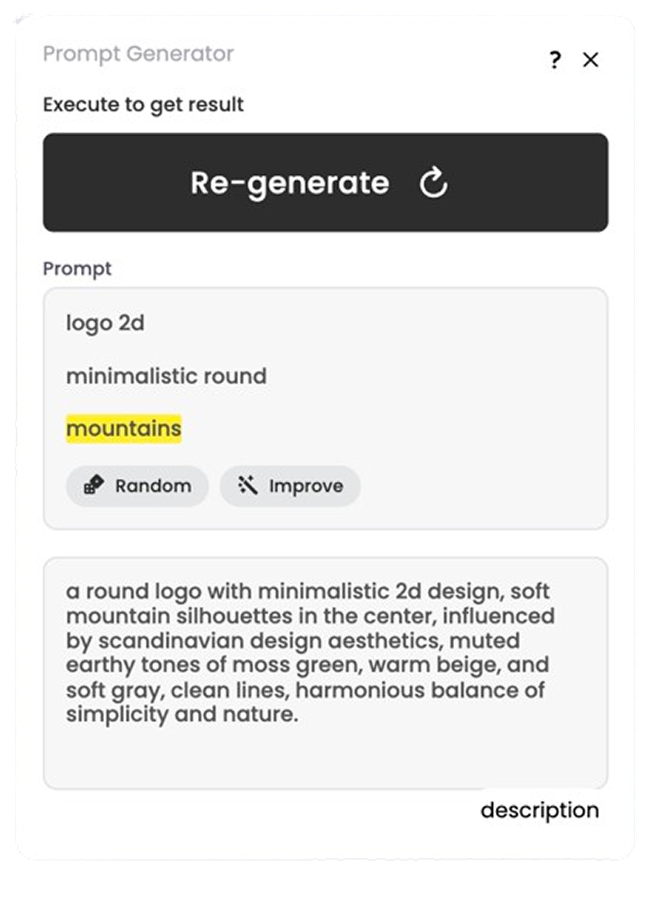The width and height of the screenshot is (652, 908).
Task: Click the circular arrow icon beside Re-generate
Action: [433, 183]
